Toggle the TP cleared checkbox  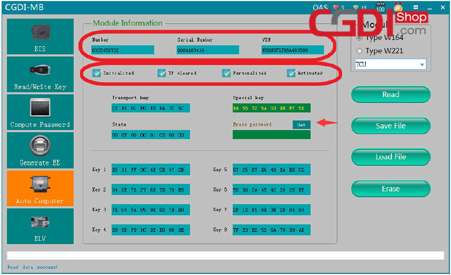pyautogui.click(x=162, y=73)
